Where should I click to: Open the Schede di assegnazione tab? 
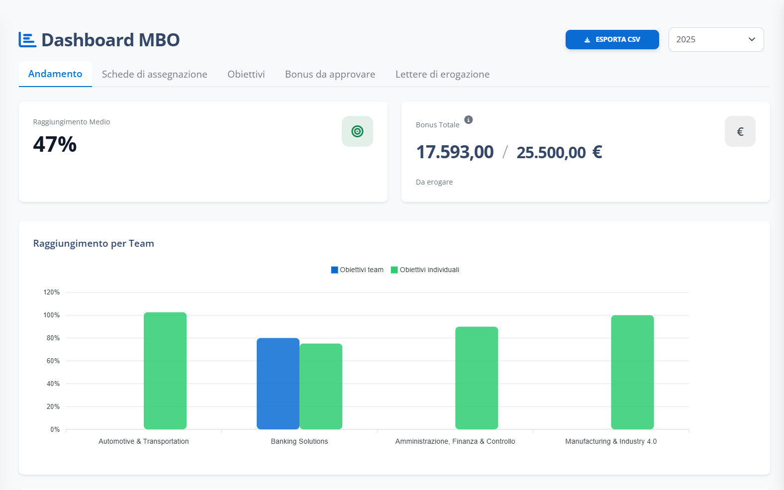[154, 74]
